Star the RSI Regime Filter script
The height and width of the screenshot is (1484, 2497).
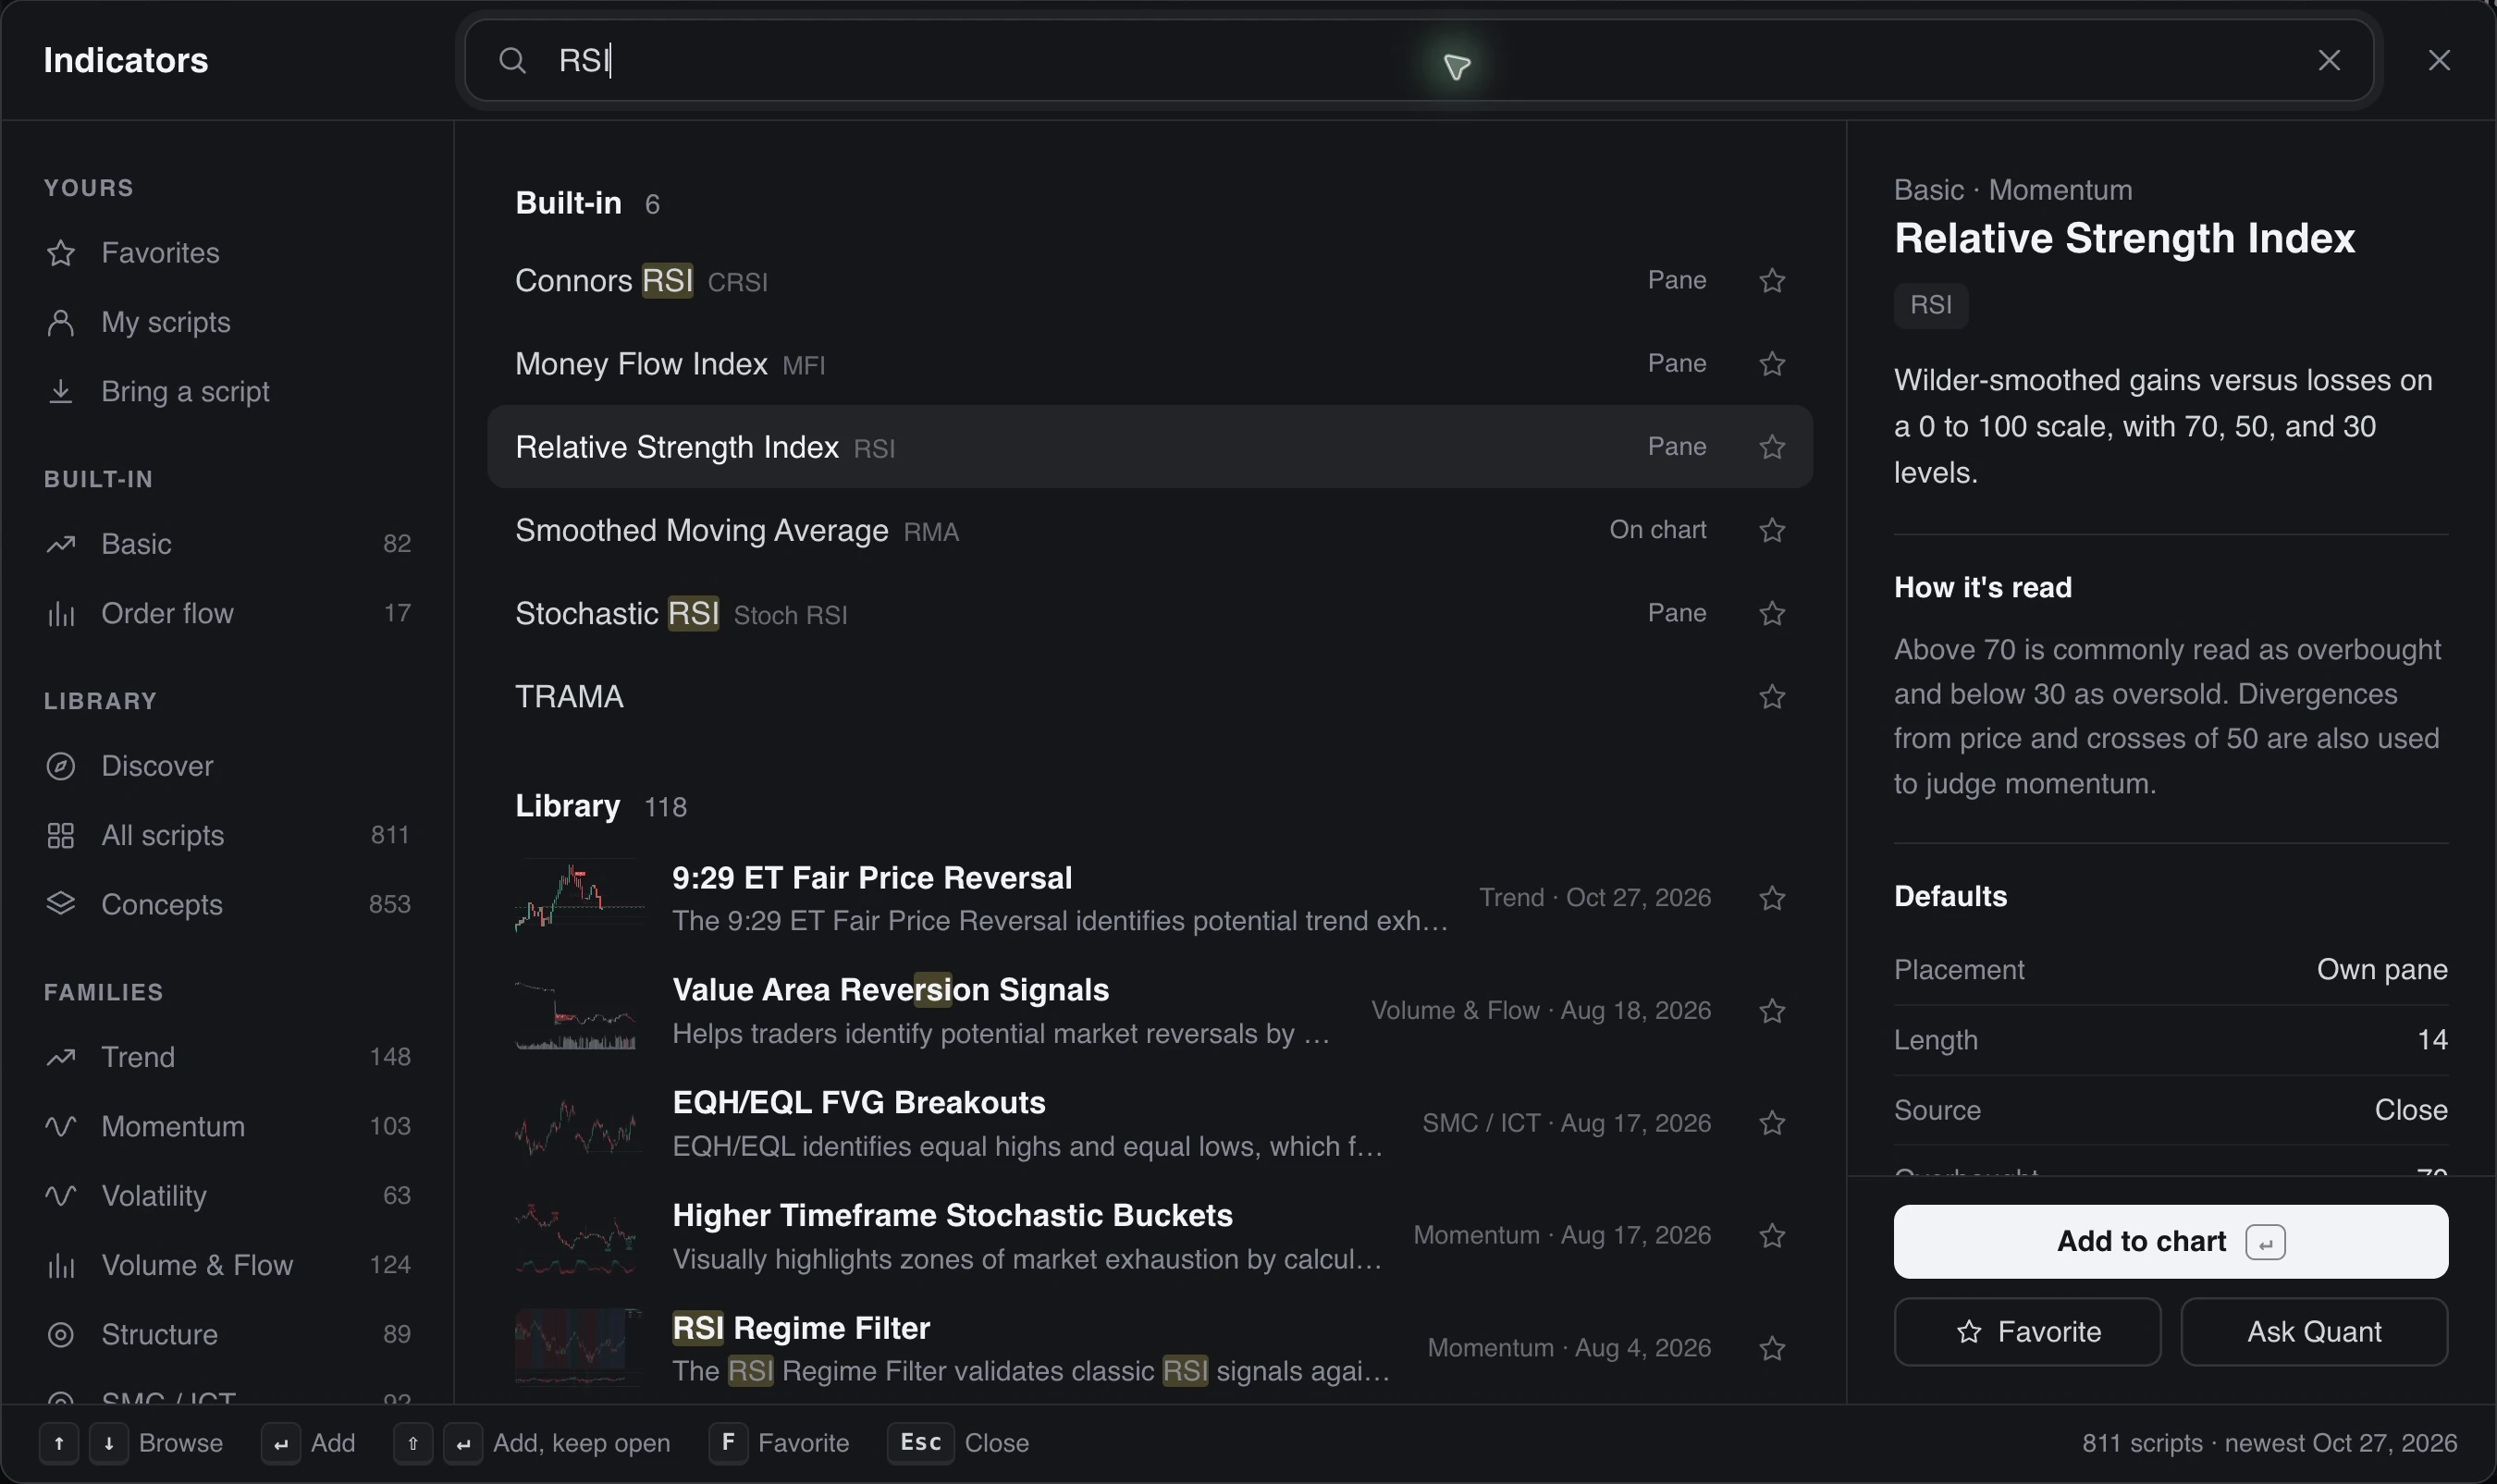tap(1772, 1348)
